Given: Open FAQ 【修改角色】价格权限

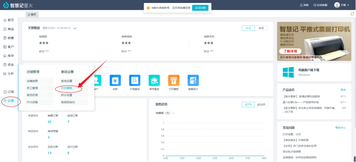Looking at the screenshot, I should click(296, 140).
